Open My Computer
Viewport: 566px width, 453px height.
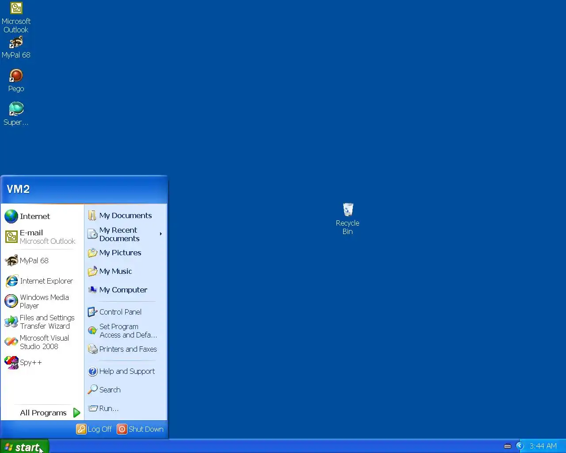coord(126,290)
